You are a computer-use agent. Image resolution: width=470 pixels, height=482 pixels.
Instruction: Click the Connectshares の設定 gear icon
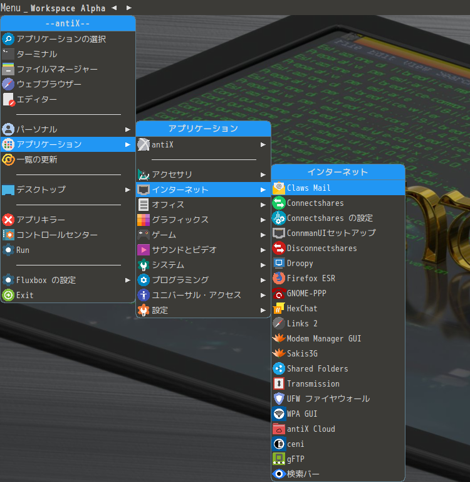click(279, 218)
